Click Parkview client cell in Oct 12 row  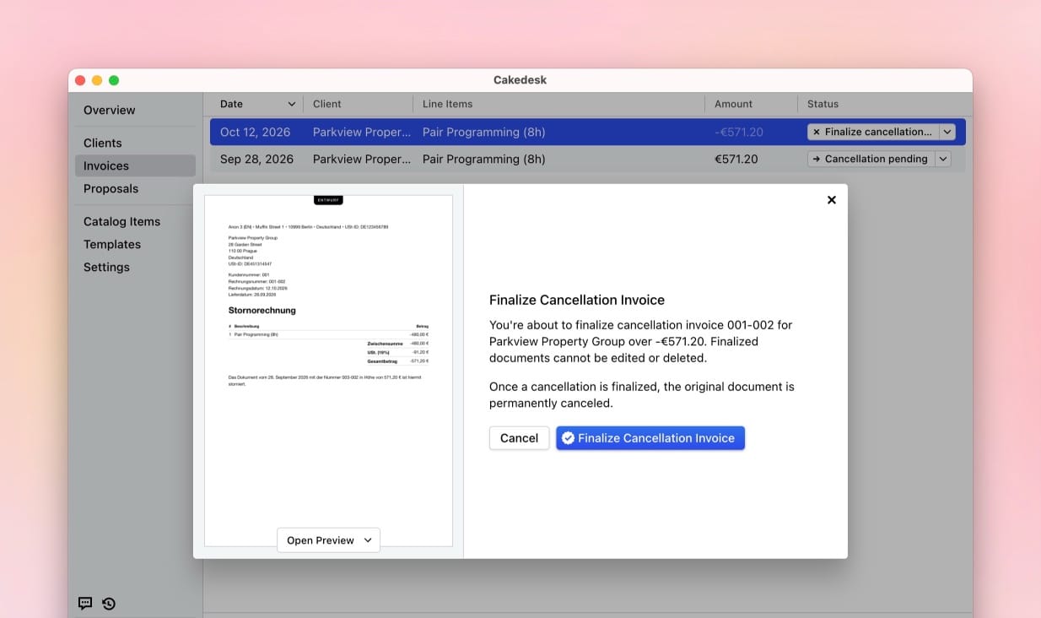[362, 132]
